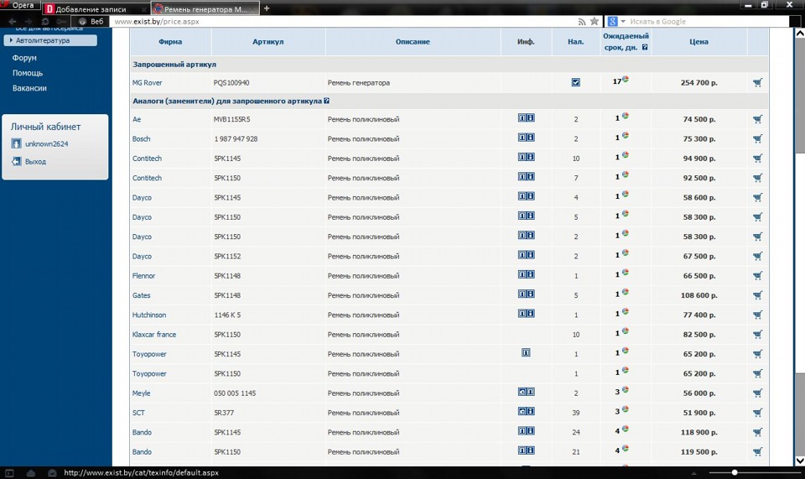Open info icons for Gates 5PK1148
This screenshot has height=479, width=805.
(x=527, y=294)
